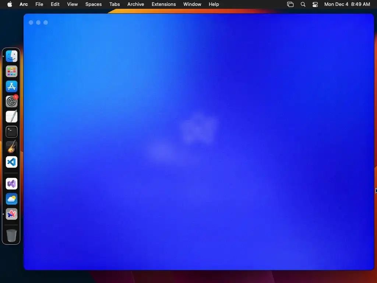Open the View menu
The width and height of the screenshot is (377, 283).
[73, 4]
